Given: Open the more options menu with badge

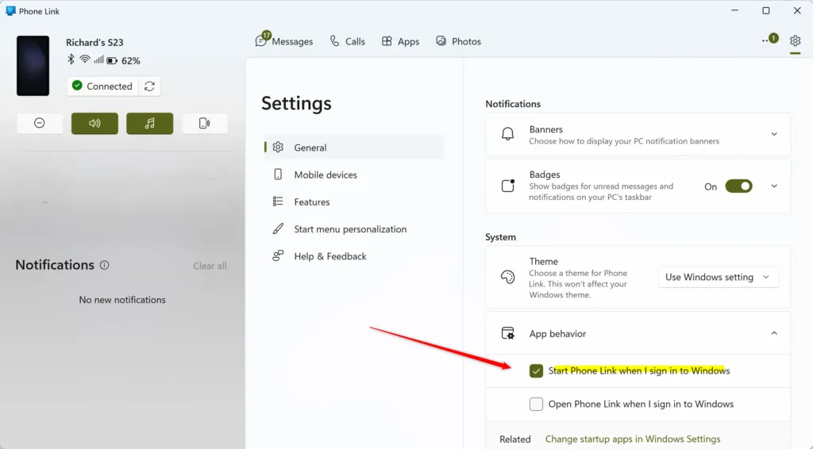Looking at the screenshot, I should click(x=769, y=40).
